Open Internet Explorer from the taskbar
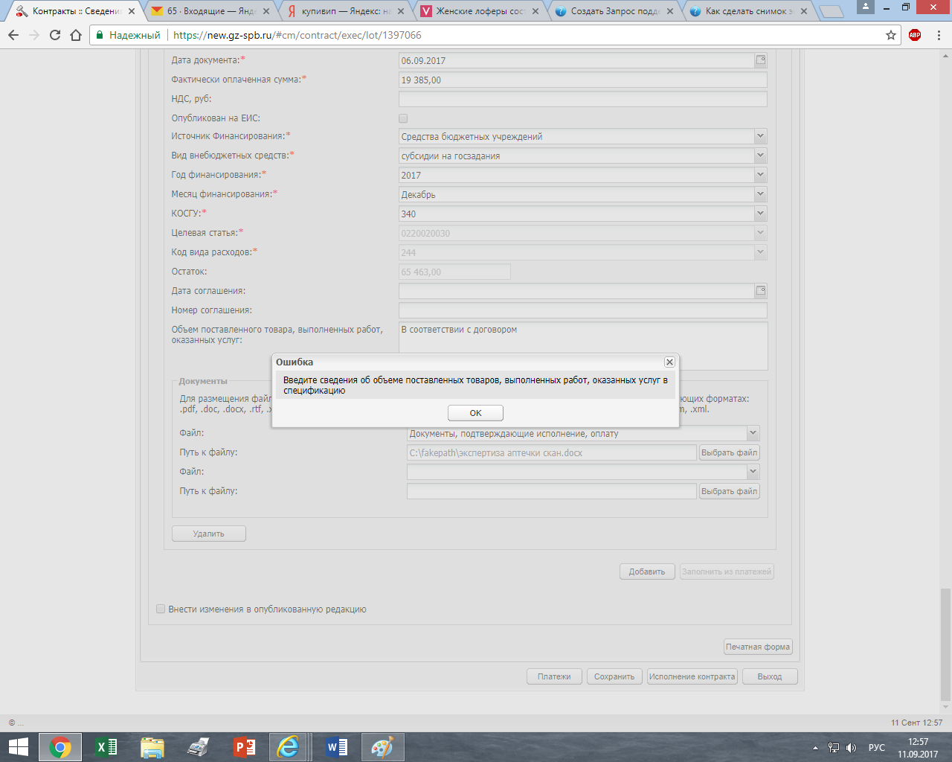The width and height of the screenshot is (952, 762). coord(288,747)
